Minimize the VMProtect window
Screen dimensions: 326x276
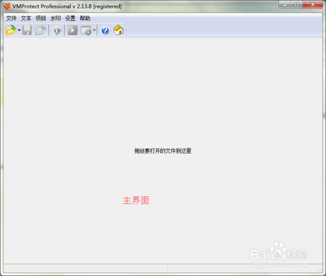pos(285,5)
